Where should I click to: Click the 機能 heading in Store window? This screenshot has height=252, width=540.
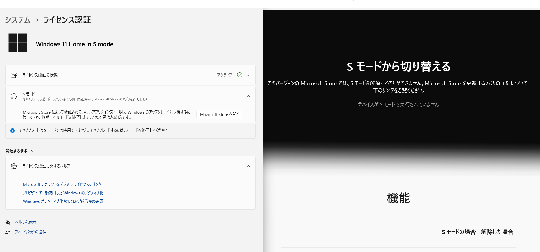click(398, 198)
